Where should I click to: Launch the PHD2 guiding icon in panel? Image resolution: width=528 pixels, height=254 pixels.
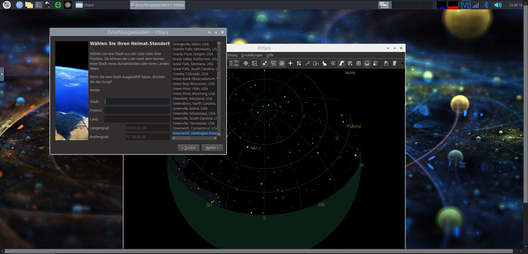pyautogui.click(x=58, y=5)
